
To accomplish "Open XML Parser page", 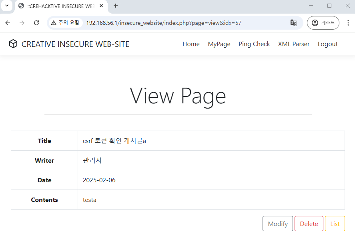I will (294, 44).
